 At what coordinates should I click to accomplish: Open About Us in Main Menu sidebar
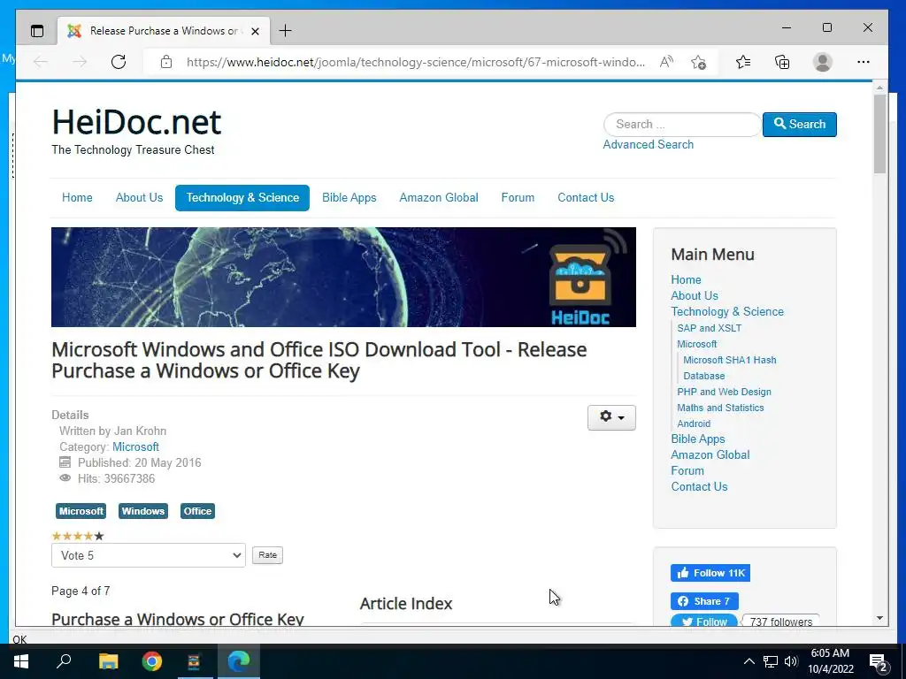(x=695, y=295)
